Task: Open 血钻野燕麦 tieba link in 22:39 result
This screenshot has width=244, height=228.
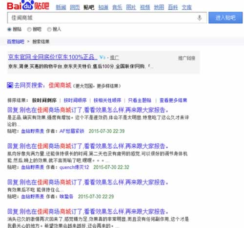Action: (33, 131)
